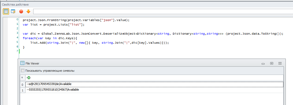The width and height of the screenshot is (293, 105).
Task: Click code line var list = project.Lists
Action: coord(54,25)
